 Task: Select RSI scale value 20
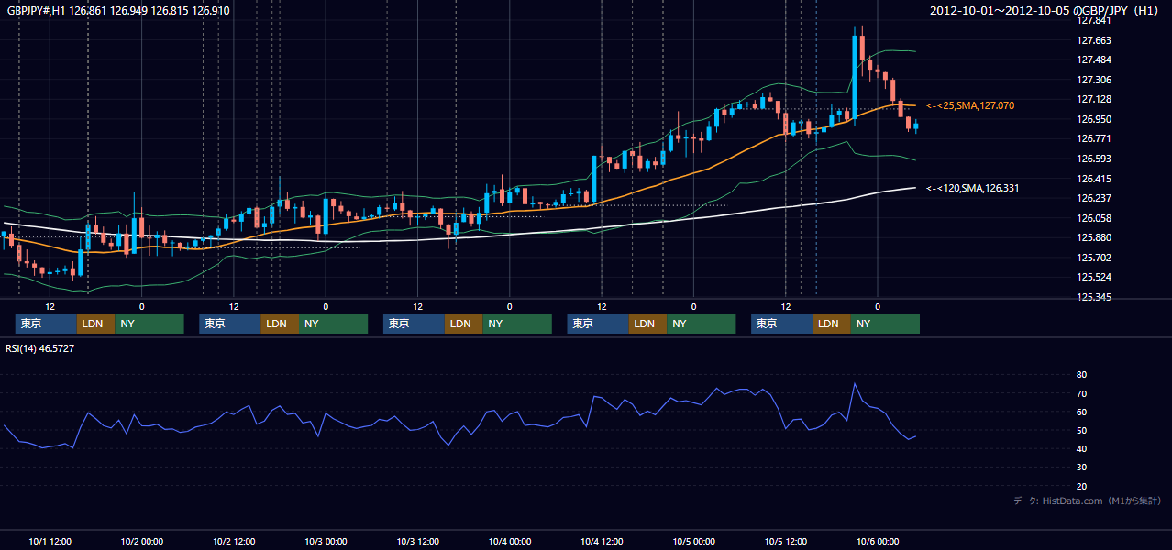pos(1082,486)
